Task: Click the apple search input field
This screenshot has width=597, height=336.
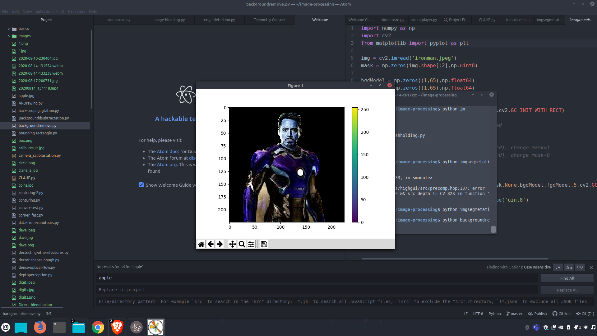Action: 317,278
